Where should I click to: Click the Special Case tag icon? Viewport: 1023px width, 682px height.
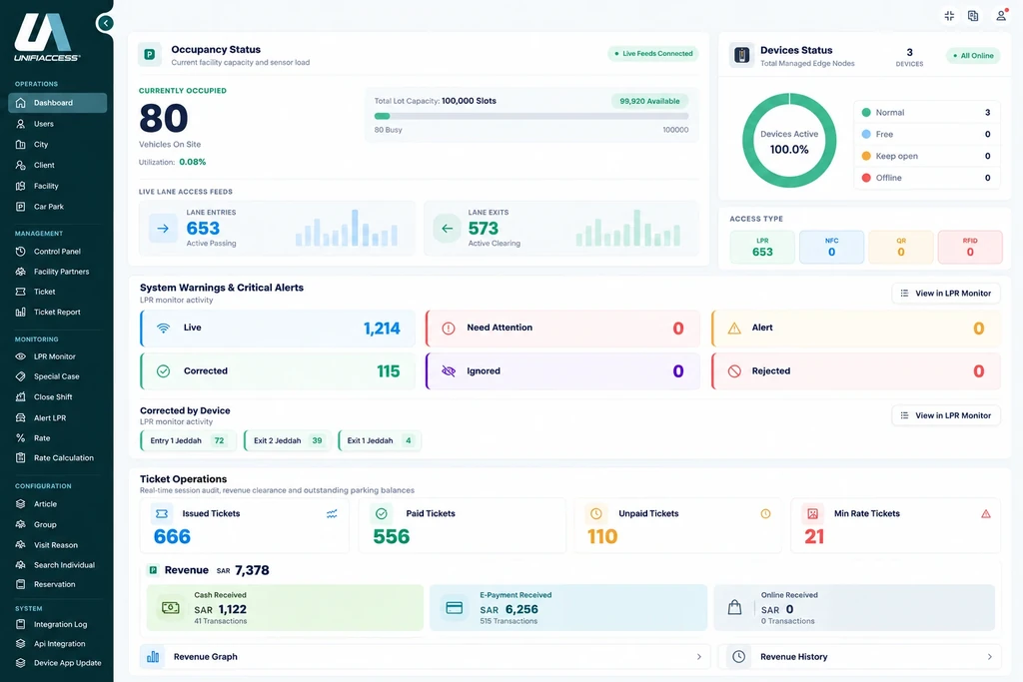coord(20,376)
